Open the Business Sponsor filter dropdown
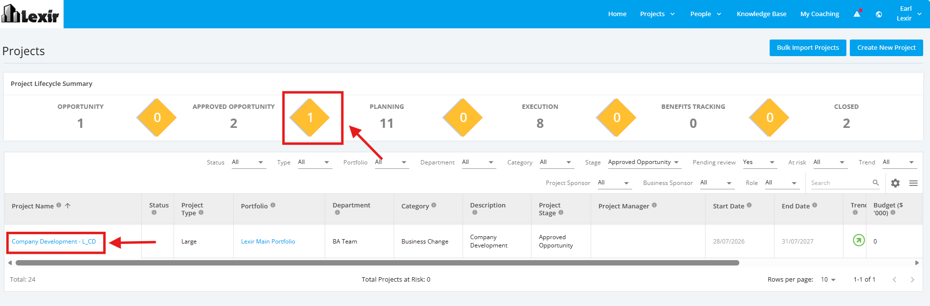Image resolution: width=930 pixels, height=306 pixels. [717, 183]
